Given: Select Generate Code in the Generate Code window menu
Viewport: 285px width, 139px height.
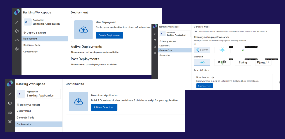Looking at the screenshot, I should coord(175,50).
